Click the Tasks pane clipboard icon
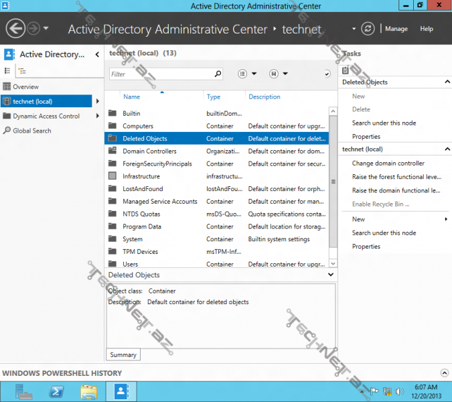This screenshot has height=402, width=452. point(346,70)
